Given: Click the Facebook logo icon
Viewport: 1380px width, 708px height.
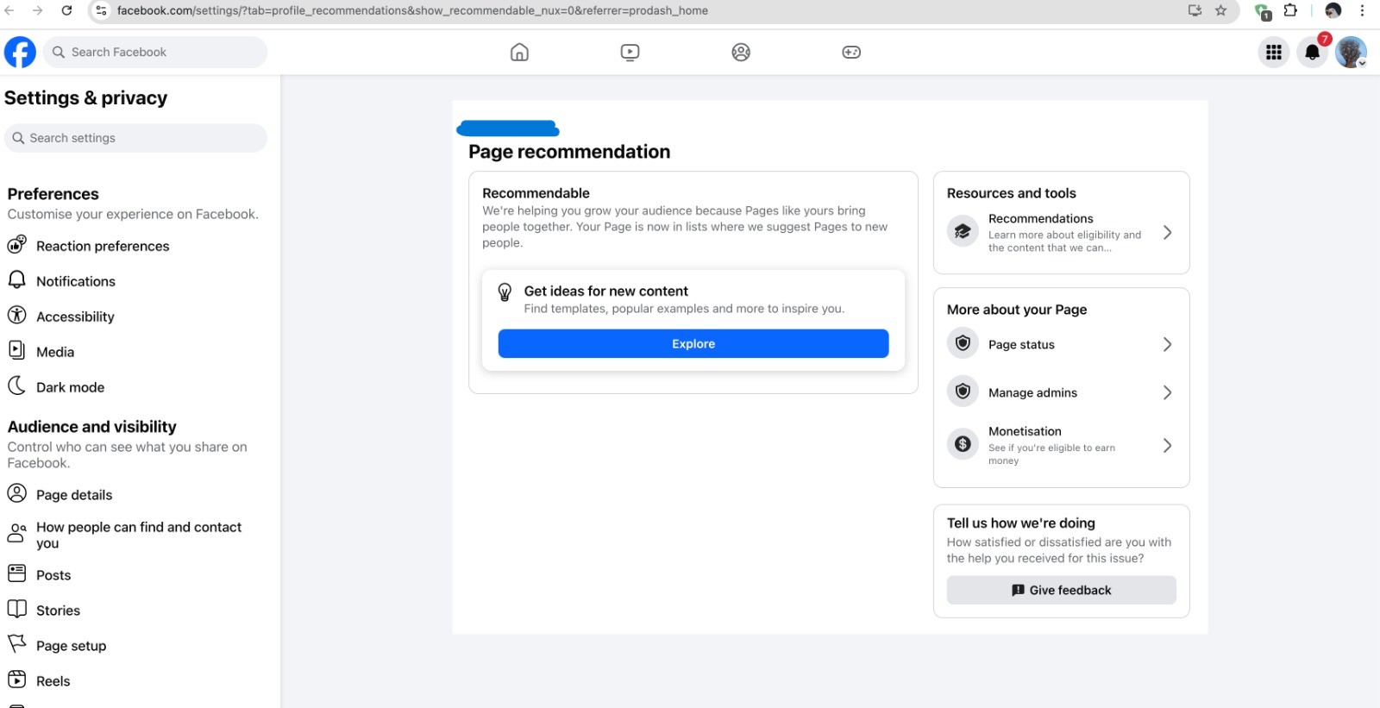Looking at the screenshot, I should [20, 53].
